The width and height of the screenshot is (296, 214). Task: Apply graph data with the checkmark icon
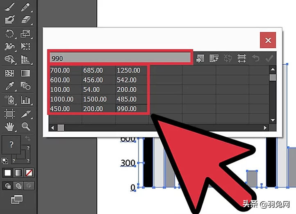coord(269,58)
